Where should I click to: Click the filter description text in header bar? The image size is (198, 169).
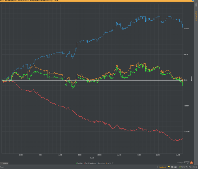[32, 1]
